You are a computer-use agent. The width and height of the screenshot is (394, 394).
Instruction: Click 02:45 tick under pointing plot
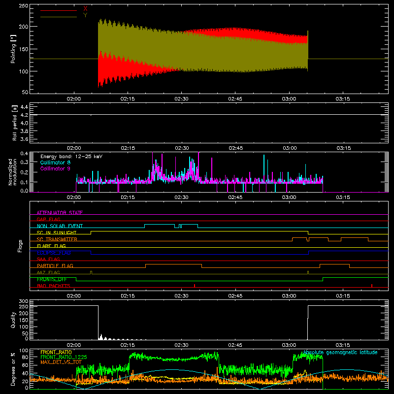(x=235, y=99)
